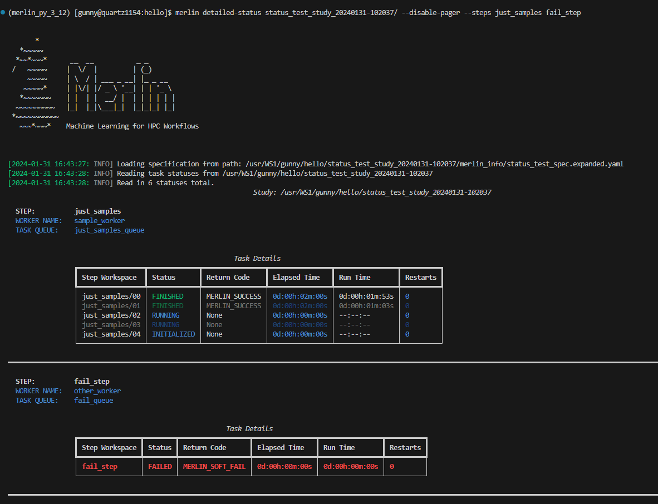Viewport: 658px width, 504px height.
Task: Click the red Run Time value for fail_step
Action: coord(351,467)
